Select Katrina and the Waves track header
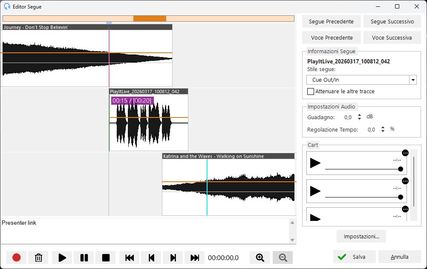 228,156
